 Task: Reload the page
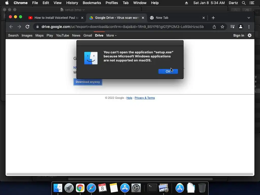click(x=27, y=27)
